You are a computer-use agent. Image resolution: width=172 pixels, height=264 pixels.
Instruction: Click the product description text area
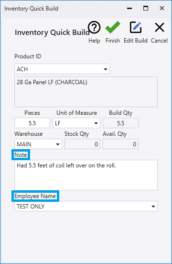tap(86, 92)
